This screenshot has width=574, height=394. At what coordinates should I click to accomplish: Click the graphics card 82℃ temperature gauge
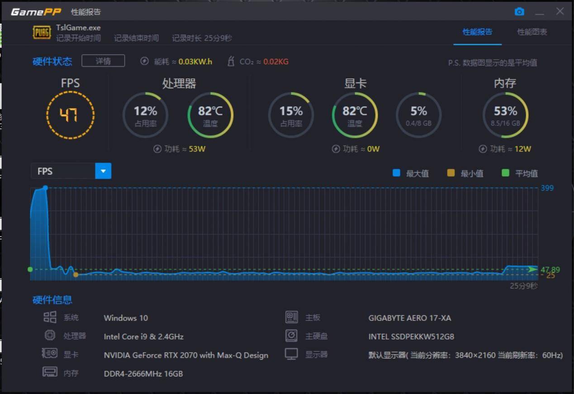(x=355, y=115)
